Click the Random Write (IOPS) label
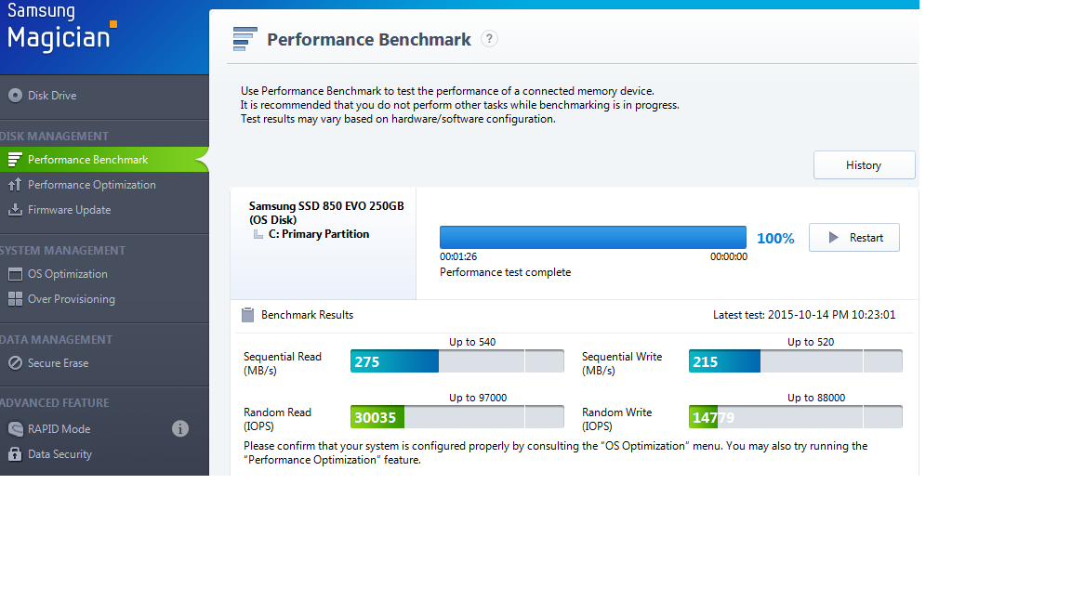 616,419
